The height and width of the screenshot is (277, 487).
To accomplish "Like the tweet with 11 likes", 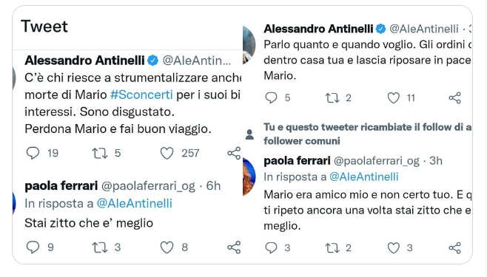I will pos(394,98).
